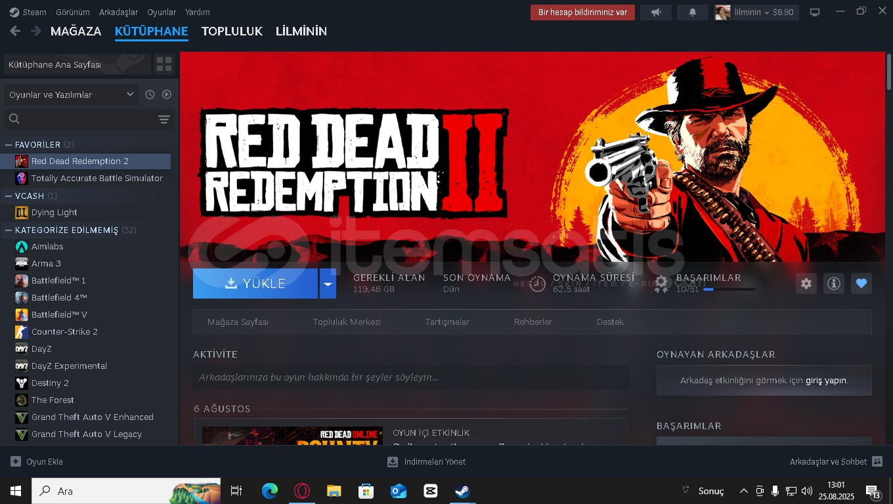893x504 pixels.
Task: Collapse the FAVORİLER category
Action: point(9,144)
